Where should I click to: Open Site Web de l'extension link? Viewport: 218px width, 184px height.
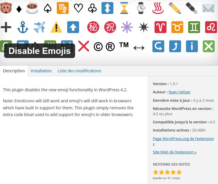pos(174,152)
